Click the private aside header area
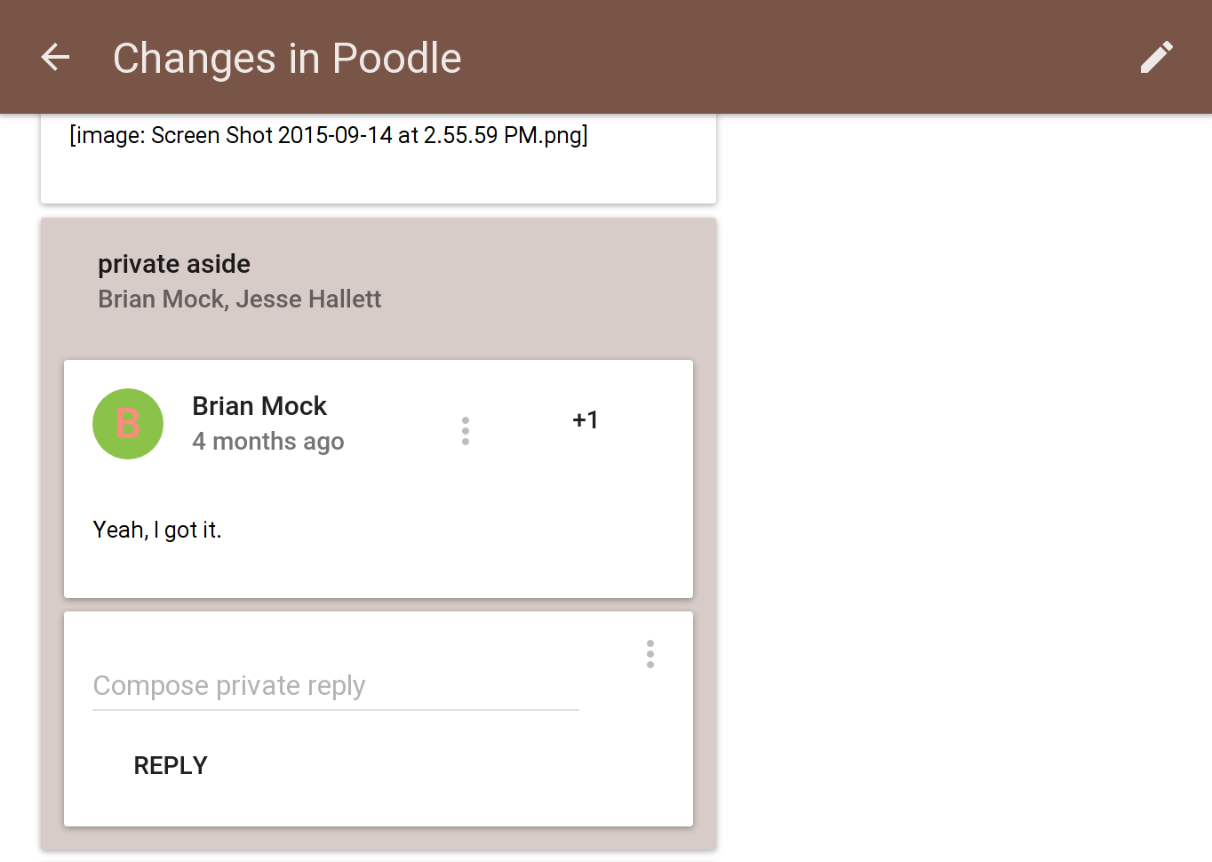Image resolution: width=1212 pixels, height=862 pixels. (379, 282)
